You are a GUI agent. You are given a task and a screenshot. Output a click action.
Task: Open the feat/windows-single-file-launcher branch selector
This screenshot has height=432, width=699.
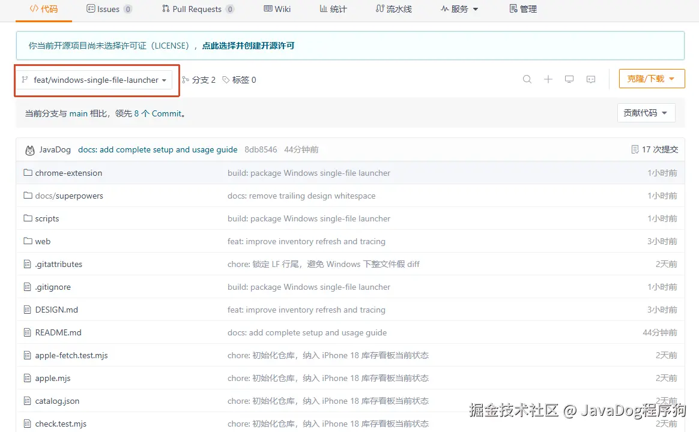94,80
